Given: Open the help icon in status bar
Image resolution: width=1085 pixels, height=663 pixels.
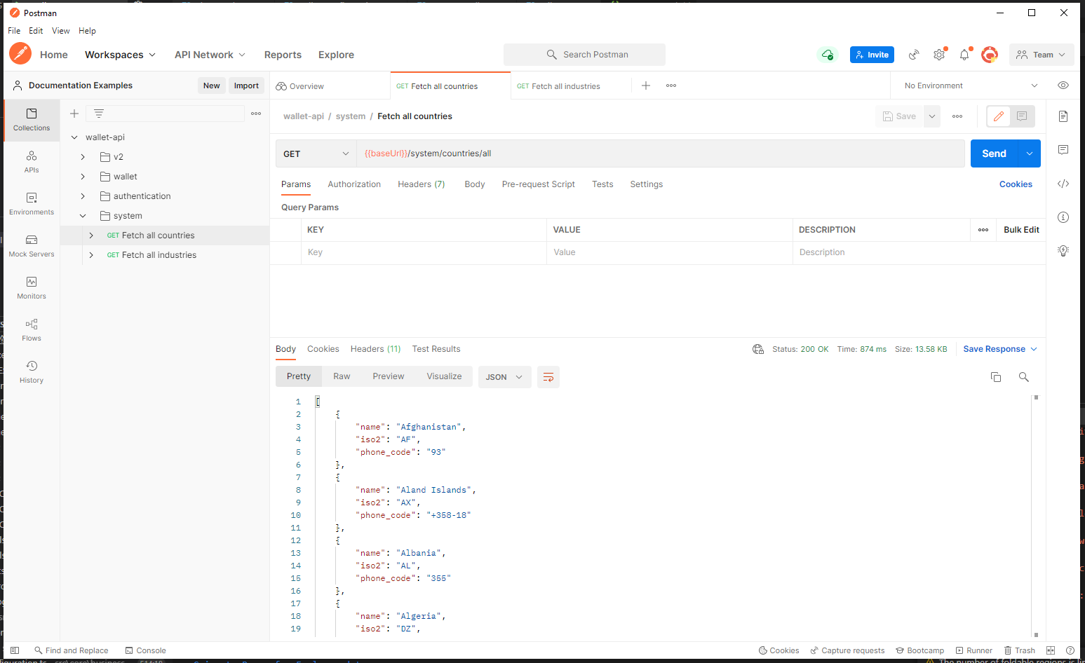Looking at the screenshot, I should pos(1070,650).
